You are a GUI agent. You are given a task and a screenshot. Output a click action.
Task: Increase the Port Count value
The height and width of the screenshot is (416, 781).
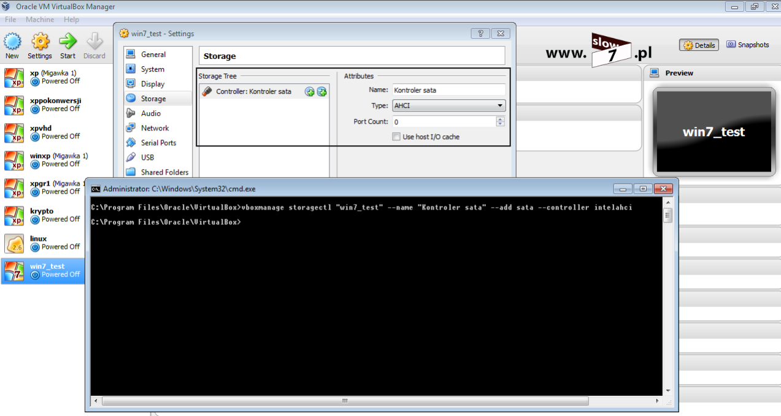[500, 119]
